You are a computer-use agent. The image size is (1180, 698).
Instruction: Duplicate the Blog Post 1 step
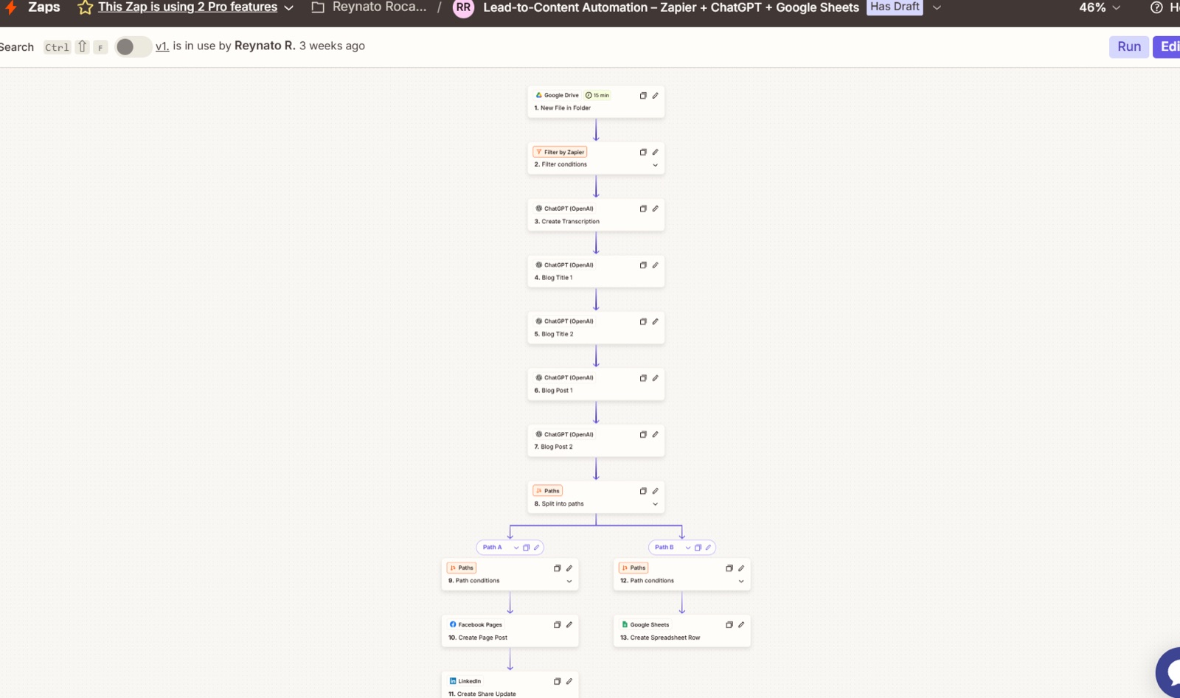(643, 378)
